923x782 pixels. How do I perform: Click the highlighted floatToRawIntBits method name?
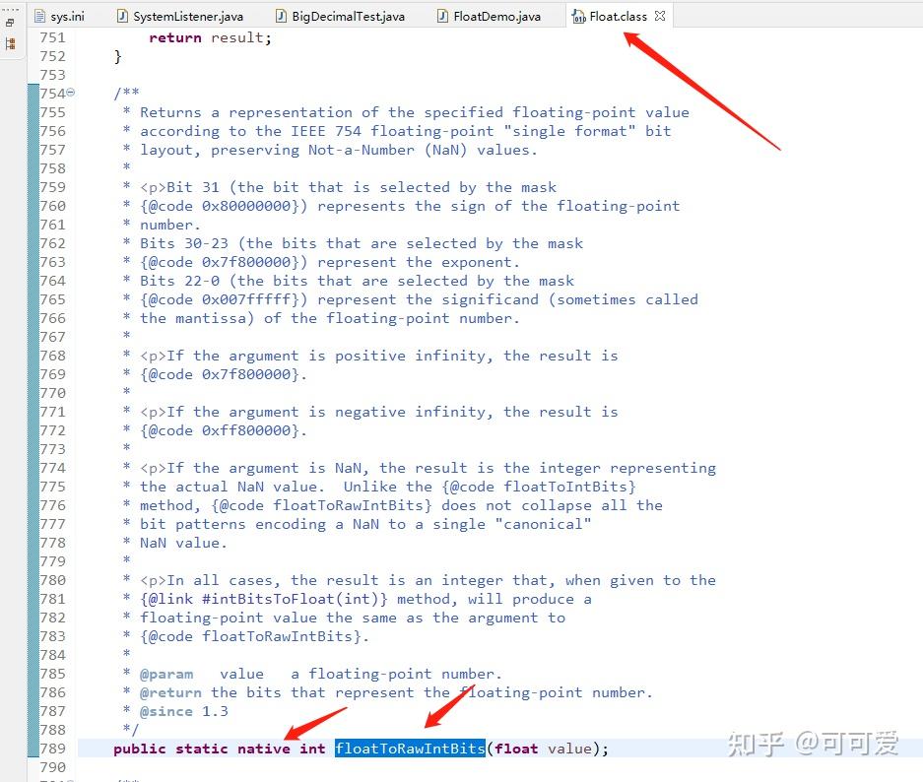click(411, 748)
